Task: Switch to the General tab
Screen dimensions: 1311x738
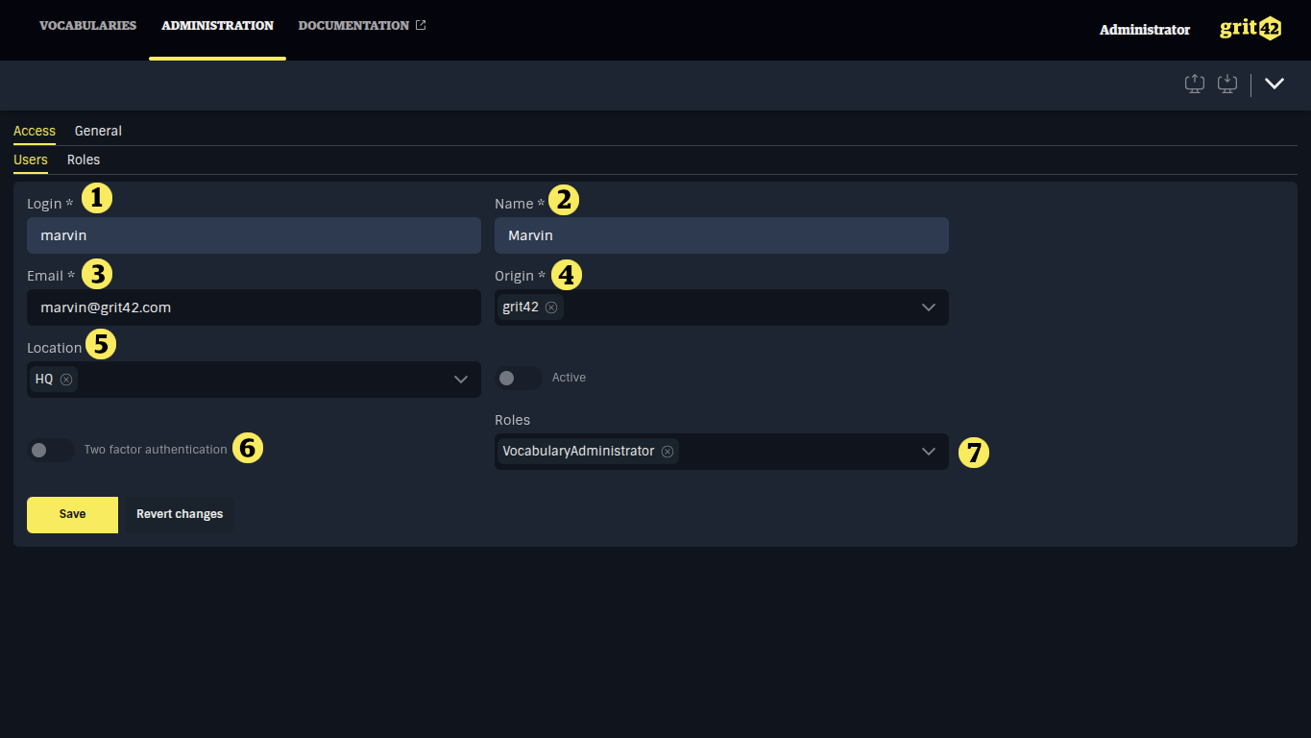Action: point(98,131)
